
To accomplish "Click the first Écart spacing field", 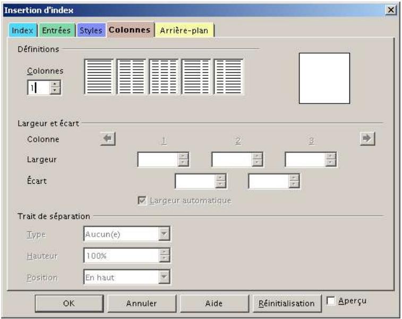I will 201,181.
